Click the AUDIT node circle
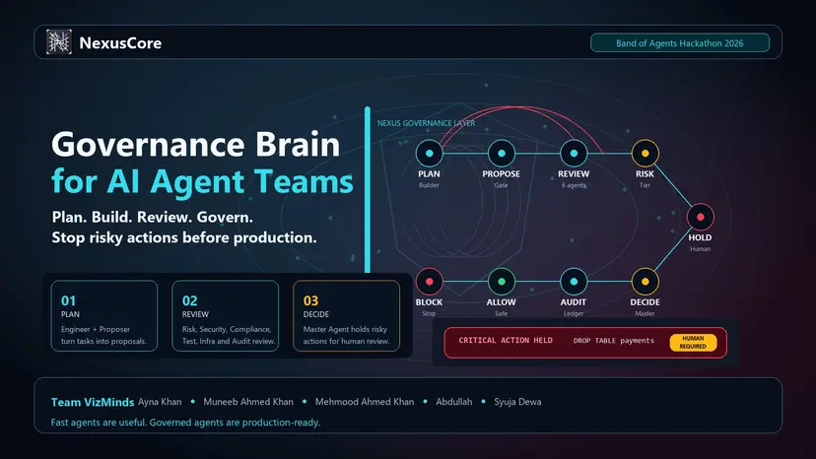 tap(574, 282)
